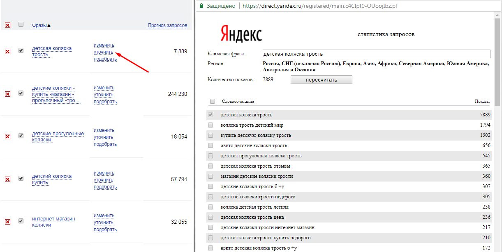Click 'подобрать' for 'детские прогулочные коляски'

tap(105, 144)
